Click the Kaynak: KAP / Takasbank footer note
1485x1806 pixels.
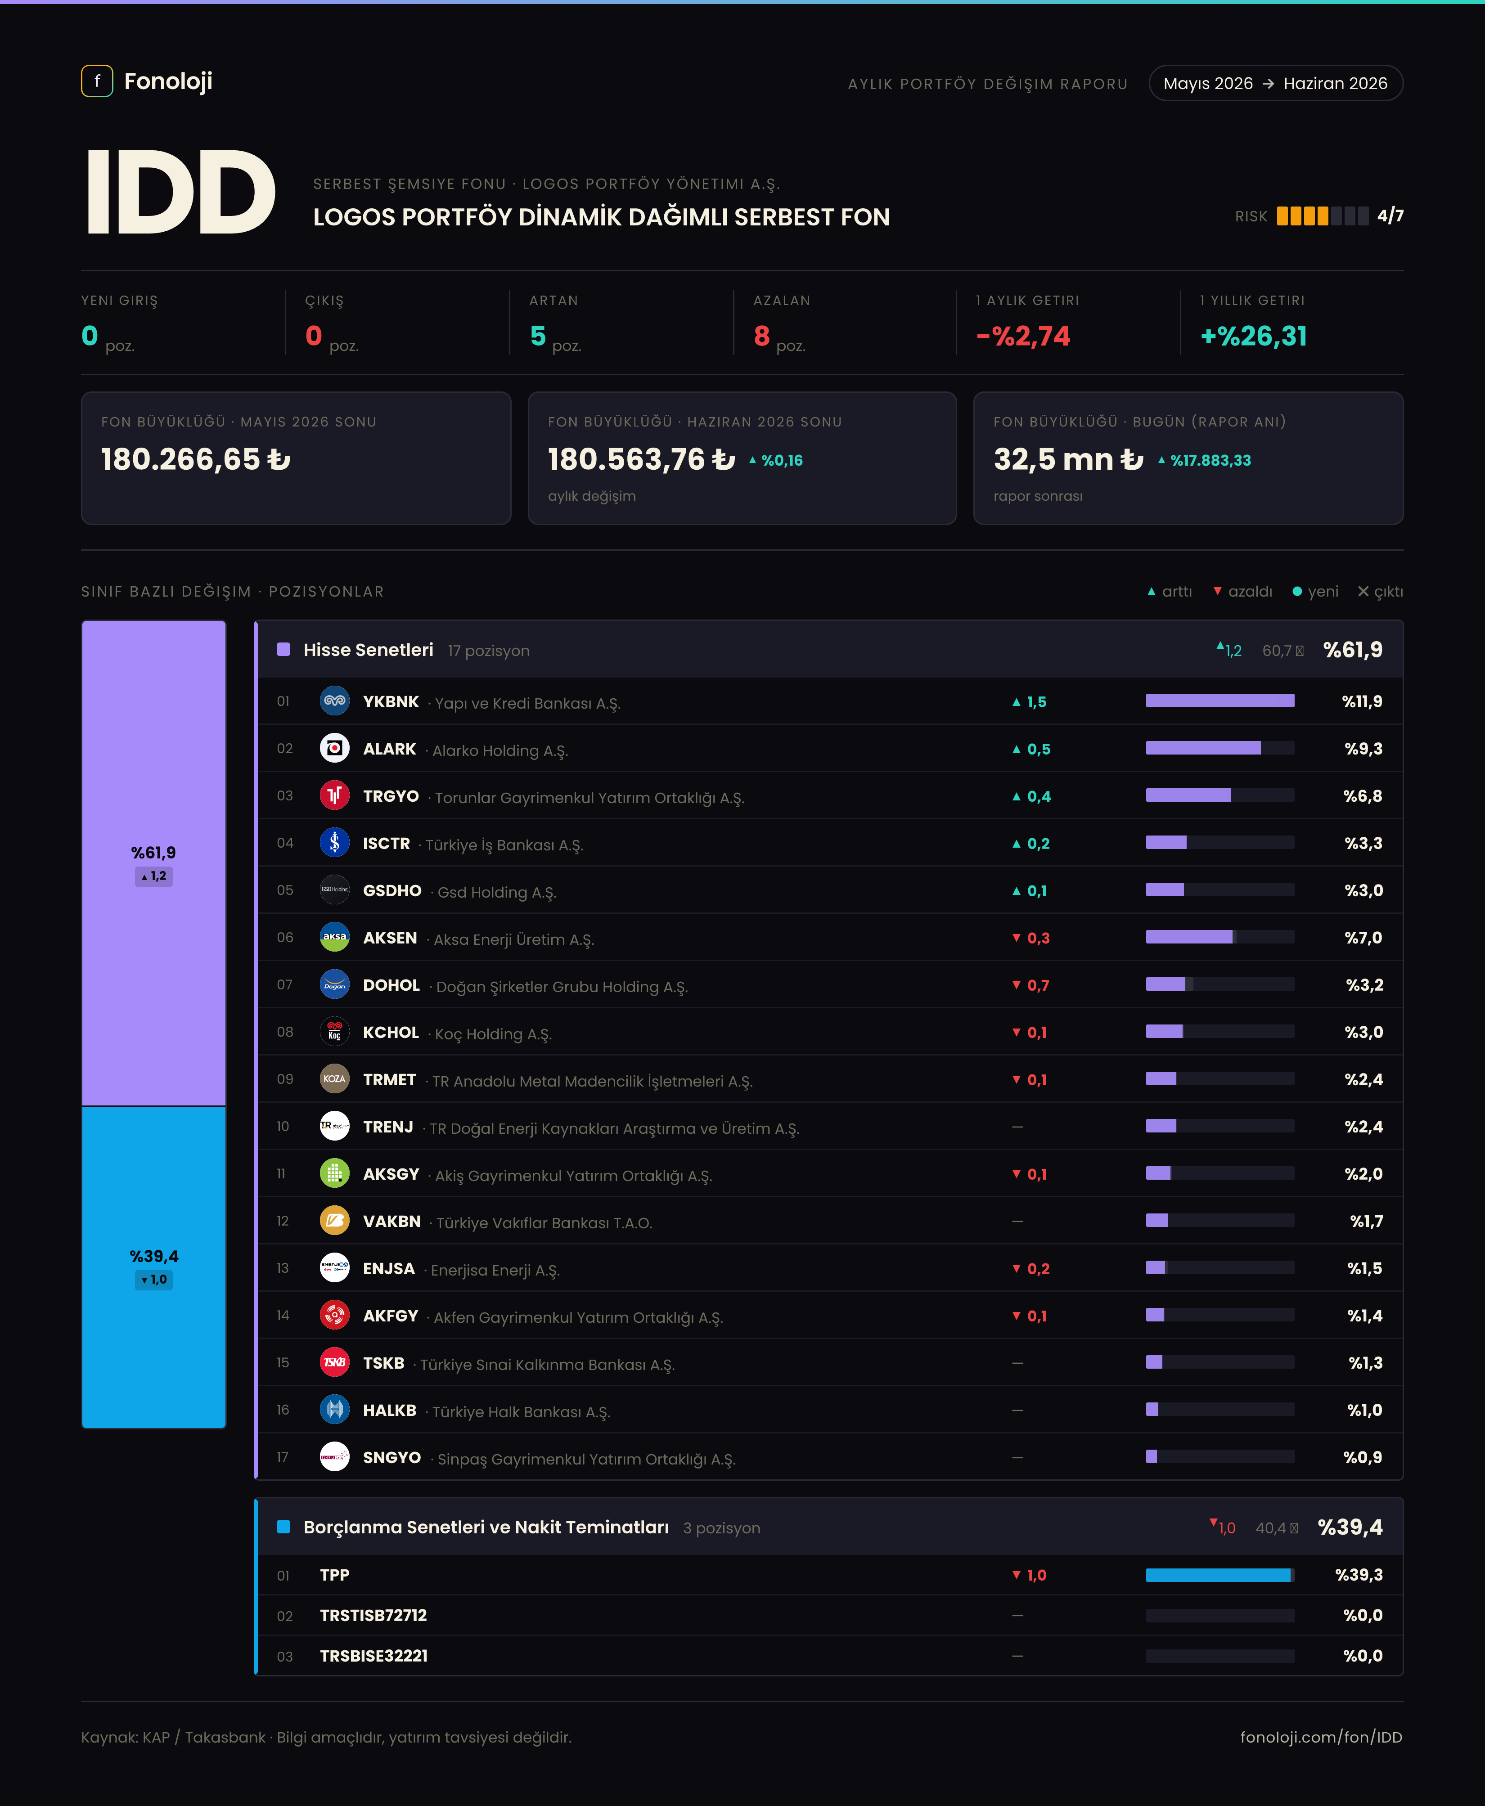[326, 1737]
